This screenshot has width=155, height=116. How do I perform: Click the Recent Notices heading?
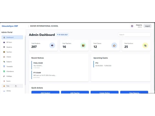38,58
